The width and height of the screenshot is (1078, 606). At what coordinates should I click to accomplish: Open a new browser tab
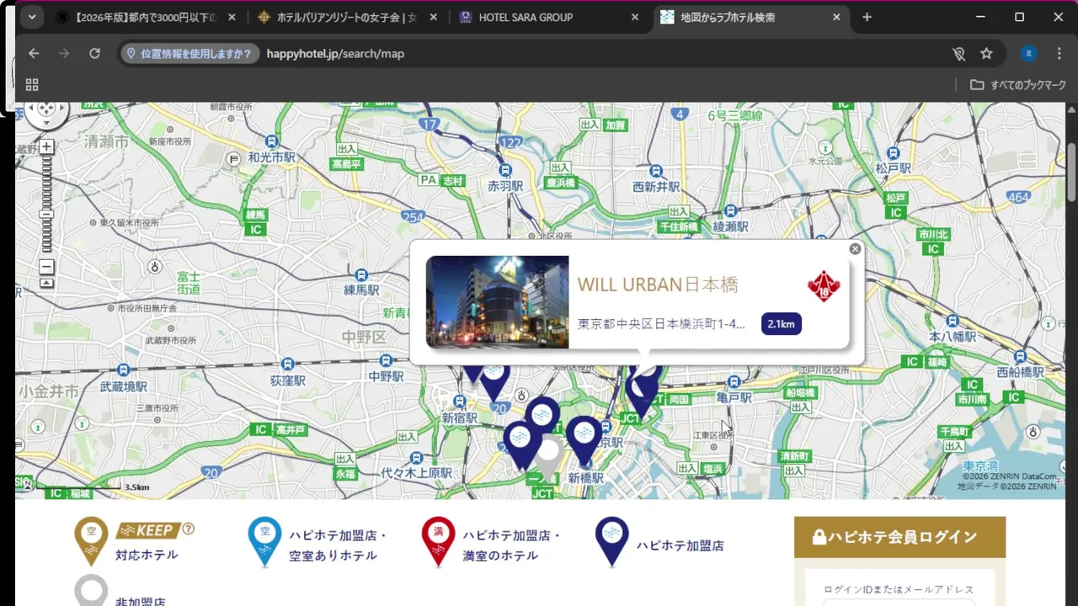(x=867, y=17)
